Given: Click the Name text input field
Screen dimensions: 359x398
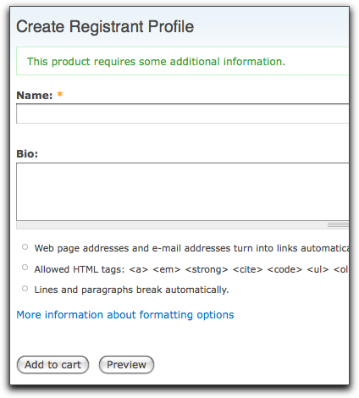Looking at the screenshot, I should (183, 113).
